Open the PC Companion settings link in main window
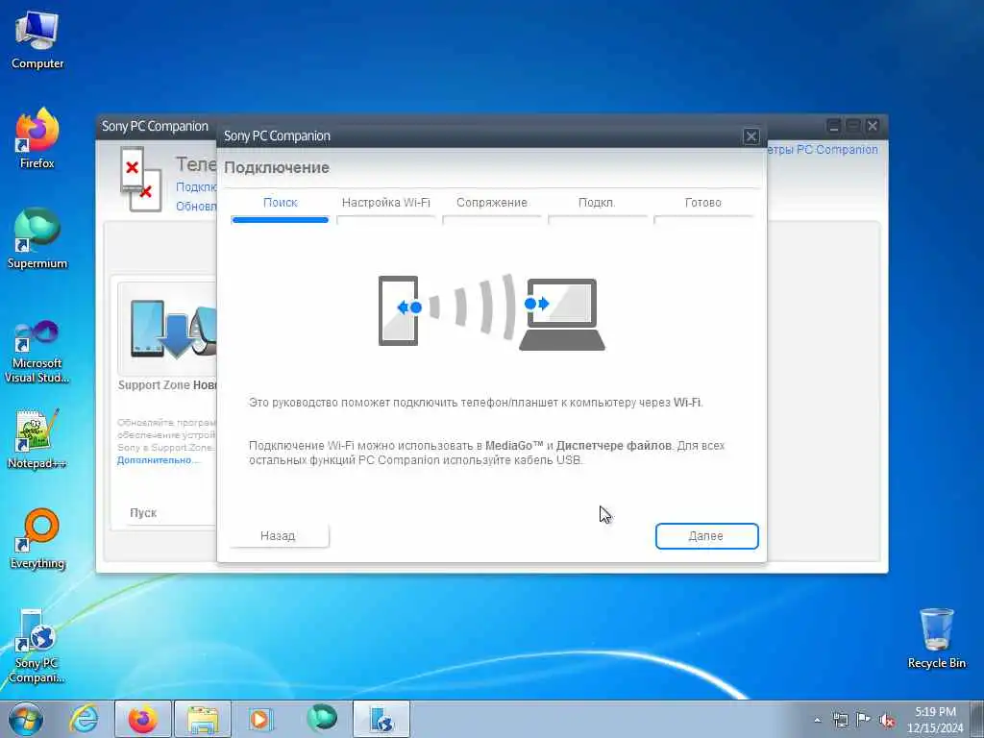 pos(823,149)
